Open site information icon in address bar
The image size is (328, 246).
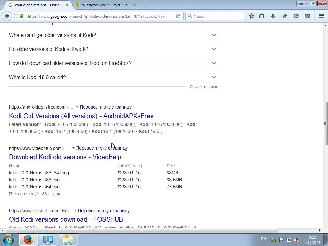pyautogui.click(x=16, y=16)
